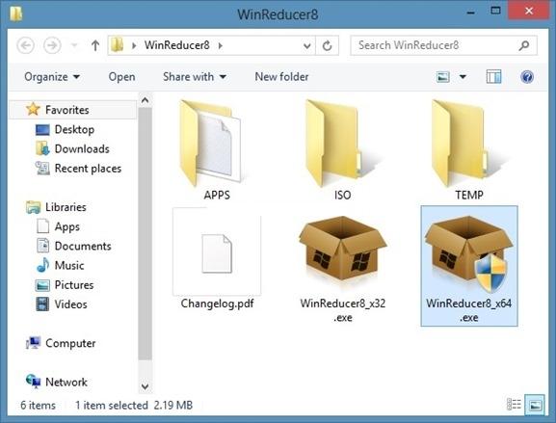Image resolution: width=556 pixels, height=423 pixels.
Task: Click the Computer icon
Action: 34,343
